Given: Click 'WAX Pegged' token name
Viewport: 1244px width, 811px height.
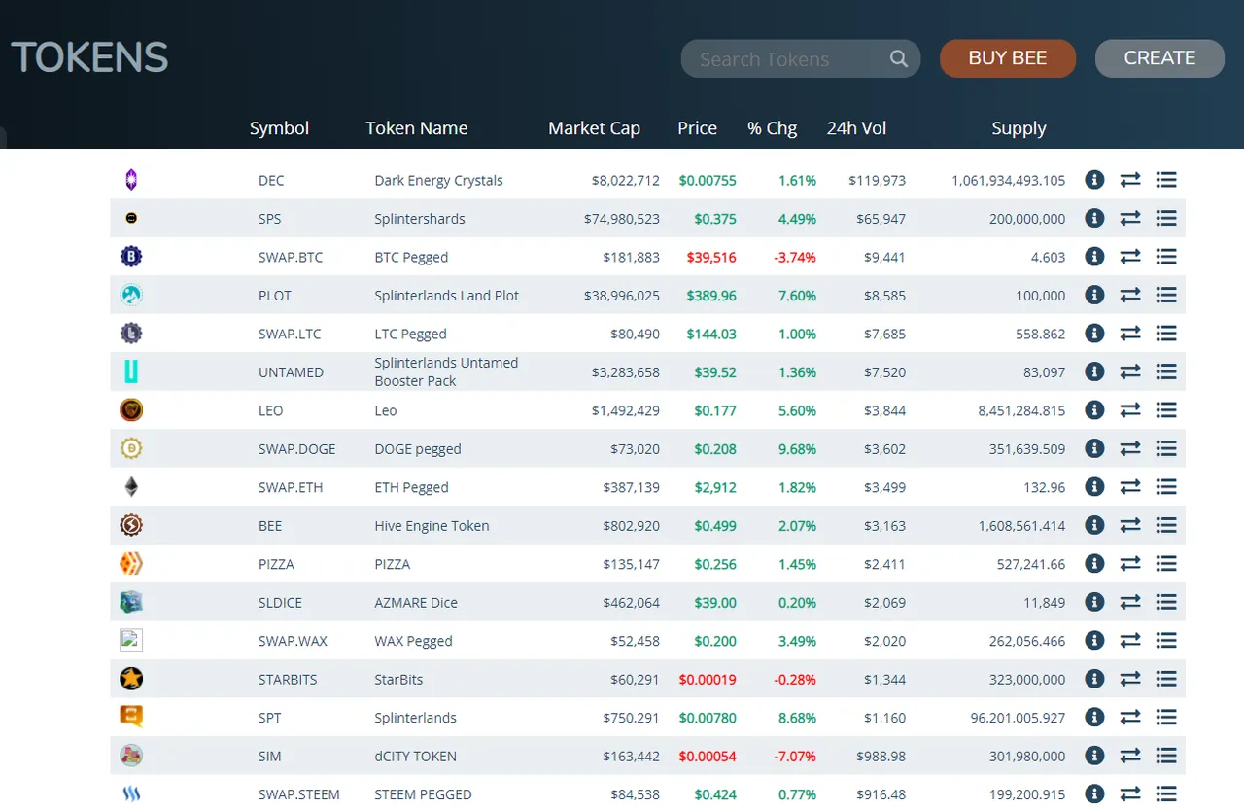Looking at the screenshot, I should [413, 642].
